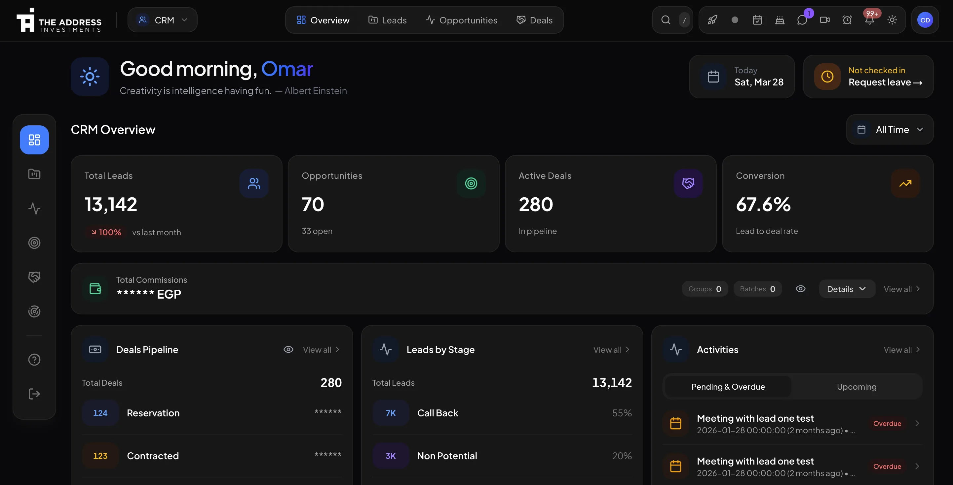953x485 pixels.
Task: Open the alarm clock reminders icon
Action: click(x=847, y=20)
